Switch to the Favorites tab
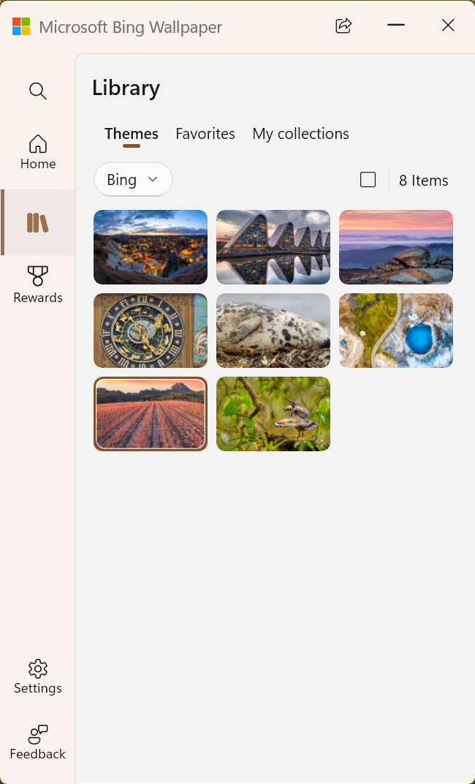Viewport: 475px width, 784px height. pos(205,133)
